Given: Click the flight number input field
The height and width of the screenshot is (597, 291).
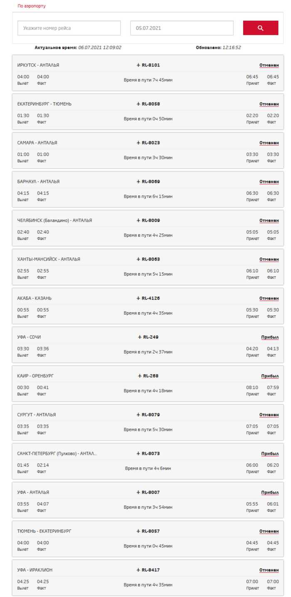Looking at the screenshot, I should (x=69, y=28).
